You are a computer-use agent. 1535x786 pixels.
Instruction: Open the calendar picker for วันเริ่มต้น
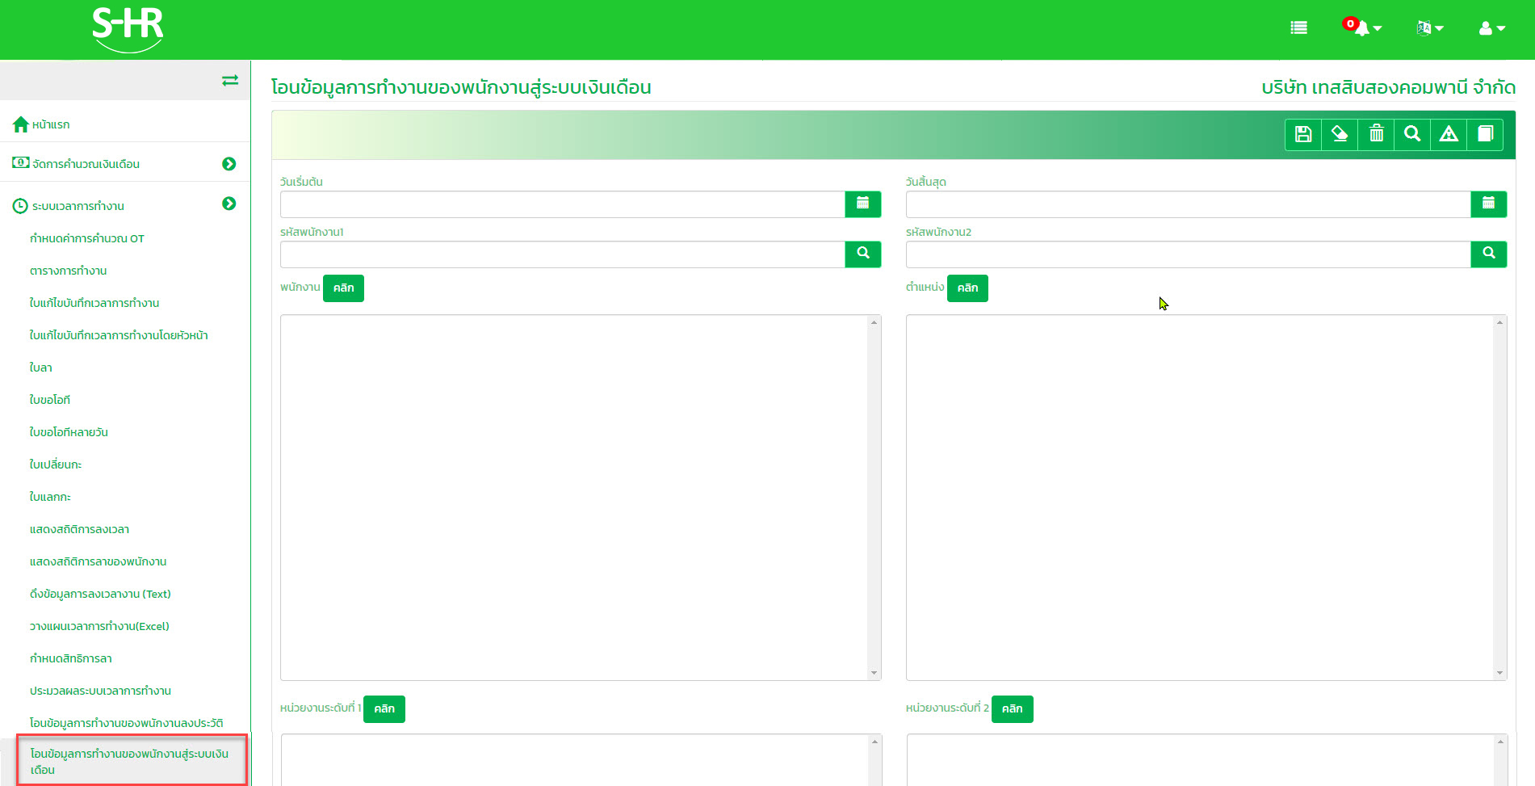coord(863,204)
